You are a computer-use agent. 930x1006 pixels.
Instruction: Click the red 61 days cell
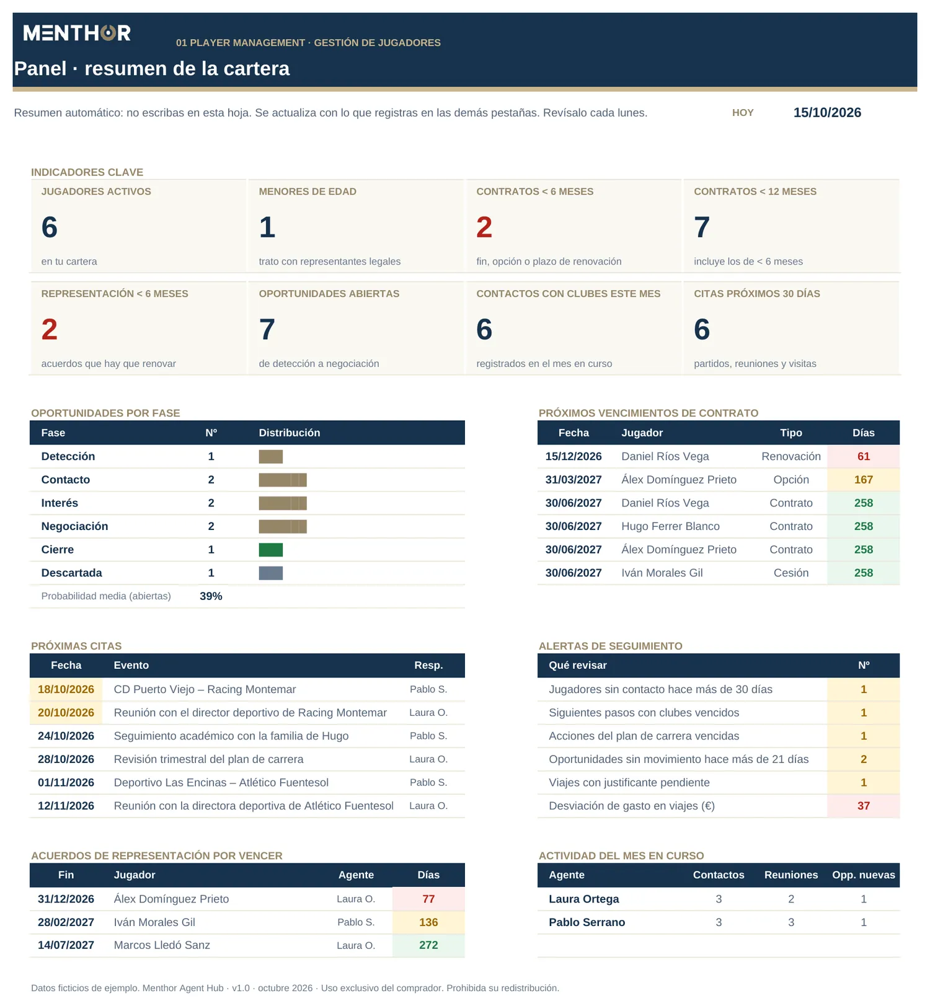pyautogui.click(x=864, y=457)
